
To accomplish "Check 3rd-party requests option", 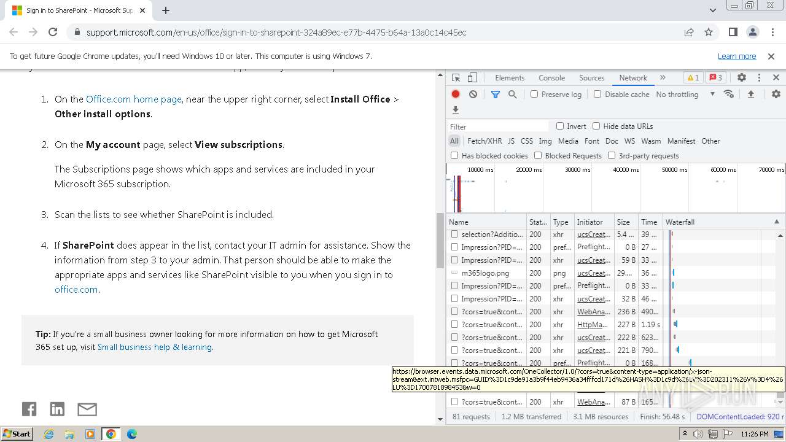I will pyautogui.click(x=612, y=155).
